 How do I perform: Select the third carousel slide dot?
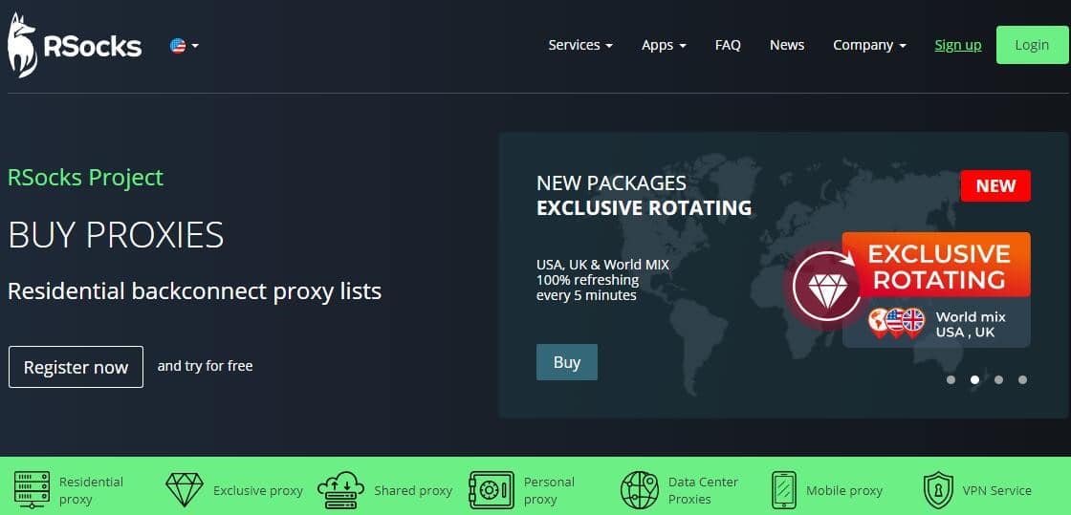(x=998, y=380)
